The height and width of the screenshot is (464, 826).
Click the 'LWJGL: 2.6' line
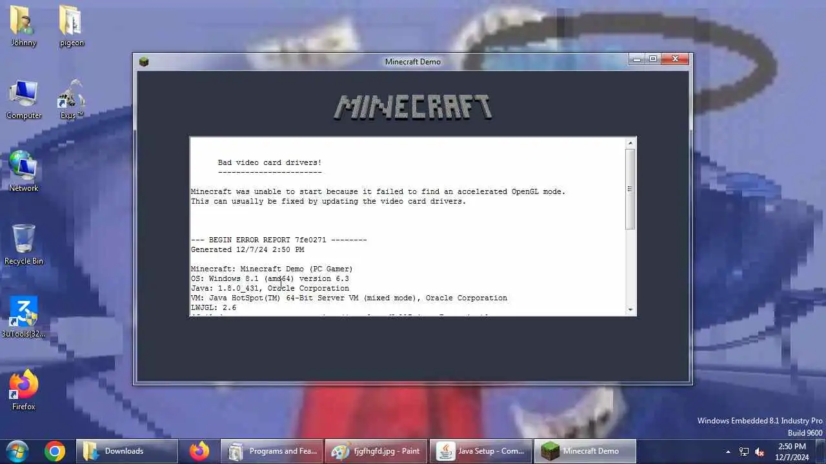coord(214,307)
